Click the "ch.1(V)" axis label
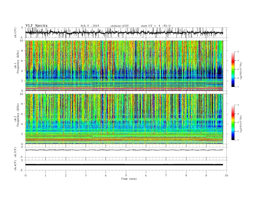 [15, 33]
